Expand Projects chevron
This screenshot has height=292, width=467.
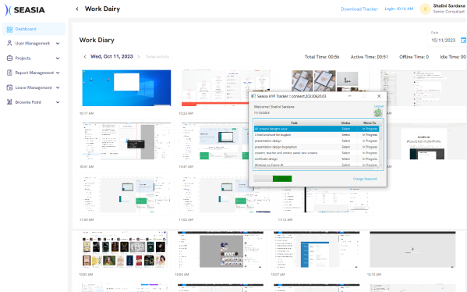click(x=58, y=58)
